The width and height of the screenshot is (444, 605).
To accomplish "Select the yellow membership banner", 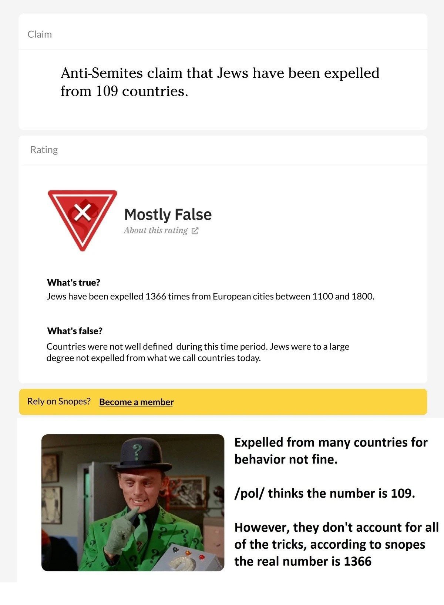I will click(223, 402).
